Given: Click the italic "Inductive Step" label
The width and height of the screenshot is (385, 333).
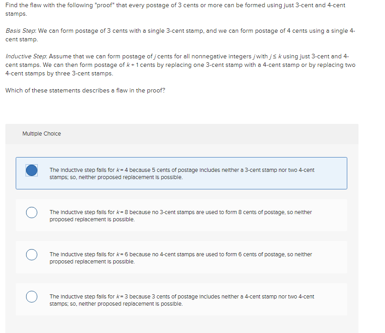Looking at the screenshot, I should coord(26,57).
